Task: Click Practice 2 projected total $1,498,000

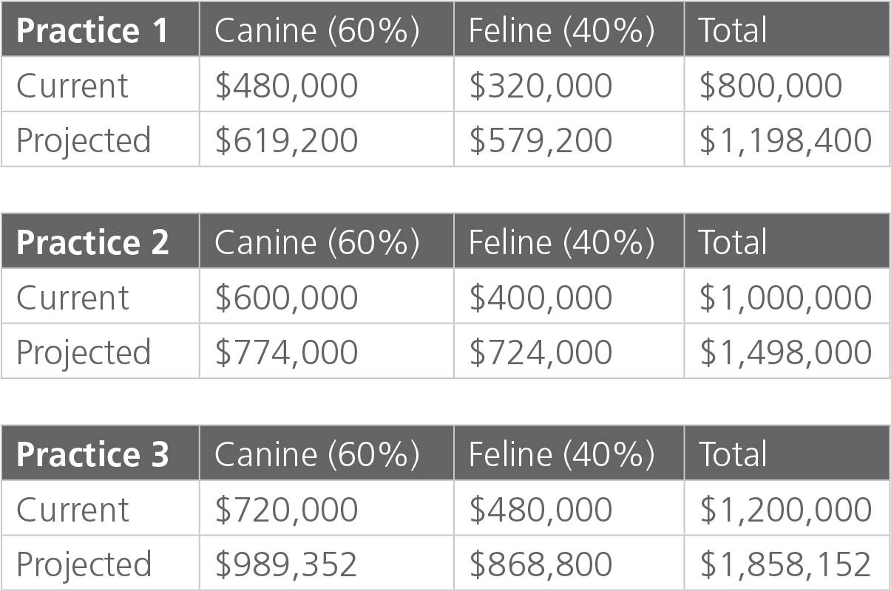Action: click(785, 352)
